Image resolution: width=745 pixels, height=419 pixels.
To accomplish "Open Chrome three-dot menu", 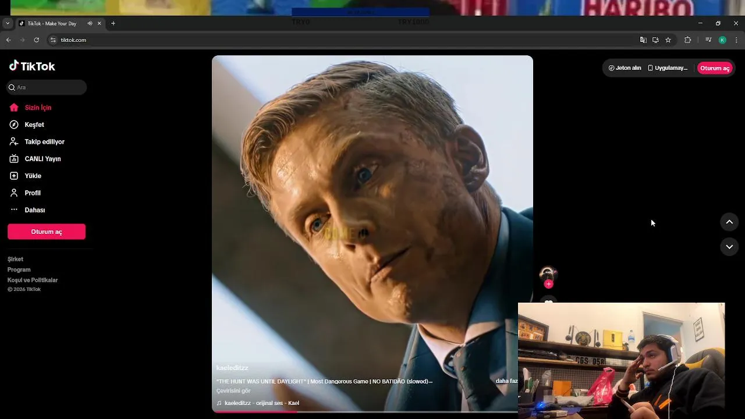I will [x=737, y=40].
